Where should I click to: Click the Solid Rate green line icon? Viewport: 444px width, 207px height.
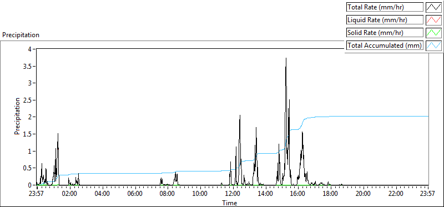point(433,33)
